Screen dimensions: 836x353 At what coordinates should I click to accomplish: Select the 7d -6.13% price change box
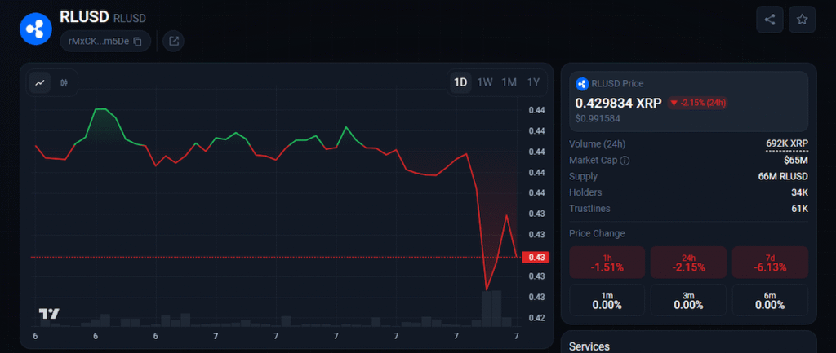point(770,262)
